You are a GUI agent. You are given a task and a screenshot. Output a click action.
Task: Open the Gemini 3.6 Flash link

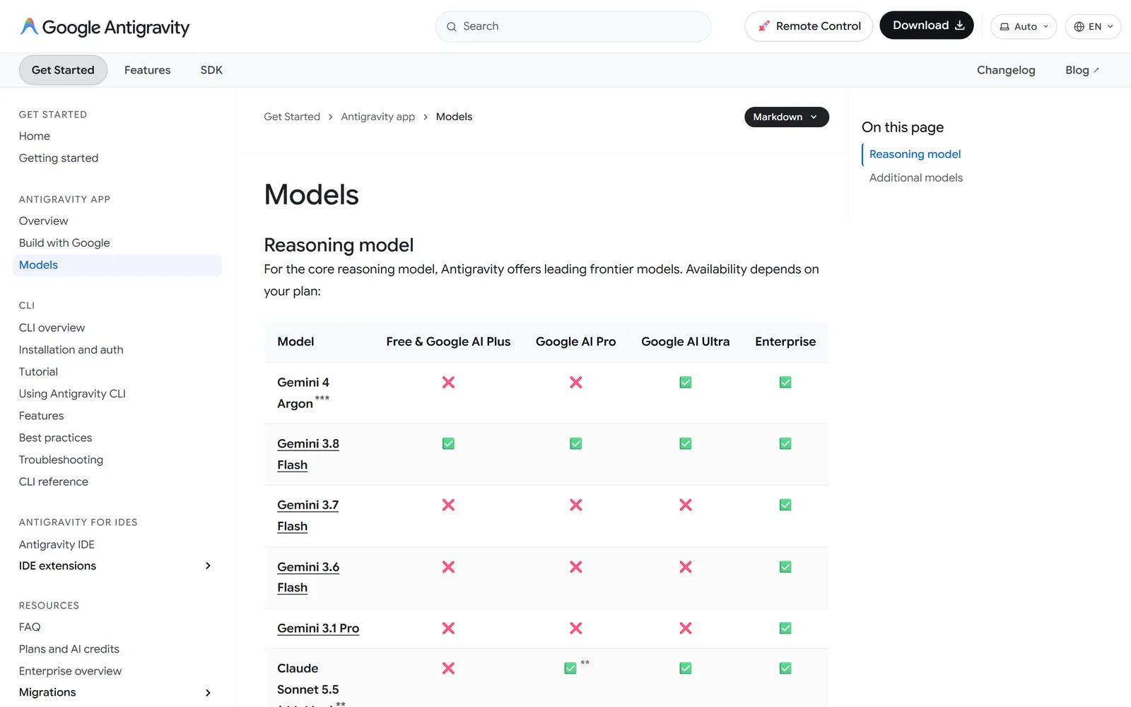[x=308, y=577]
